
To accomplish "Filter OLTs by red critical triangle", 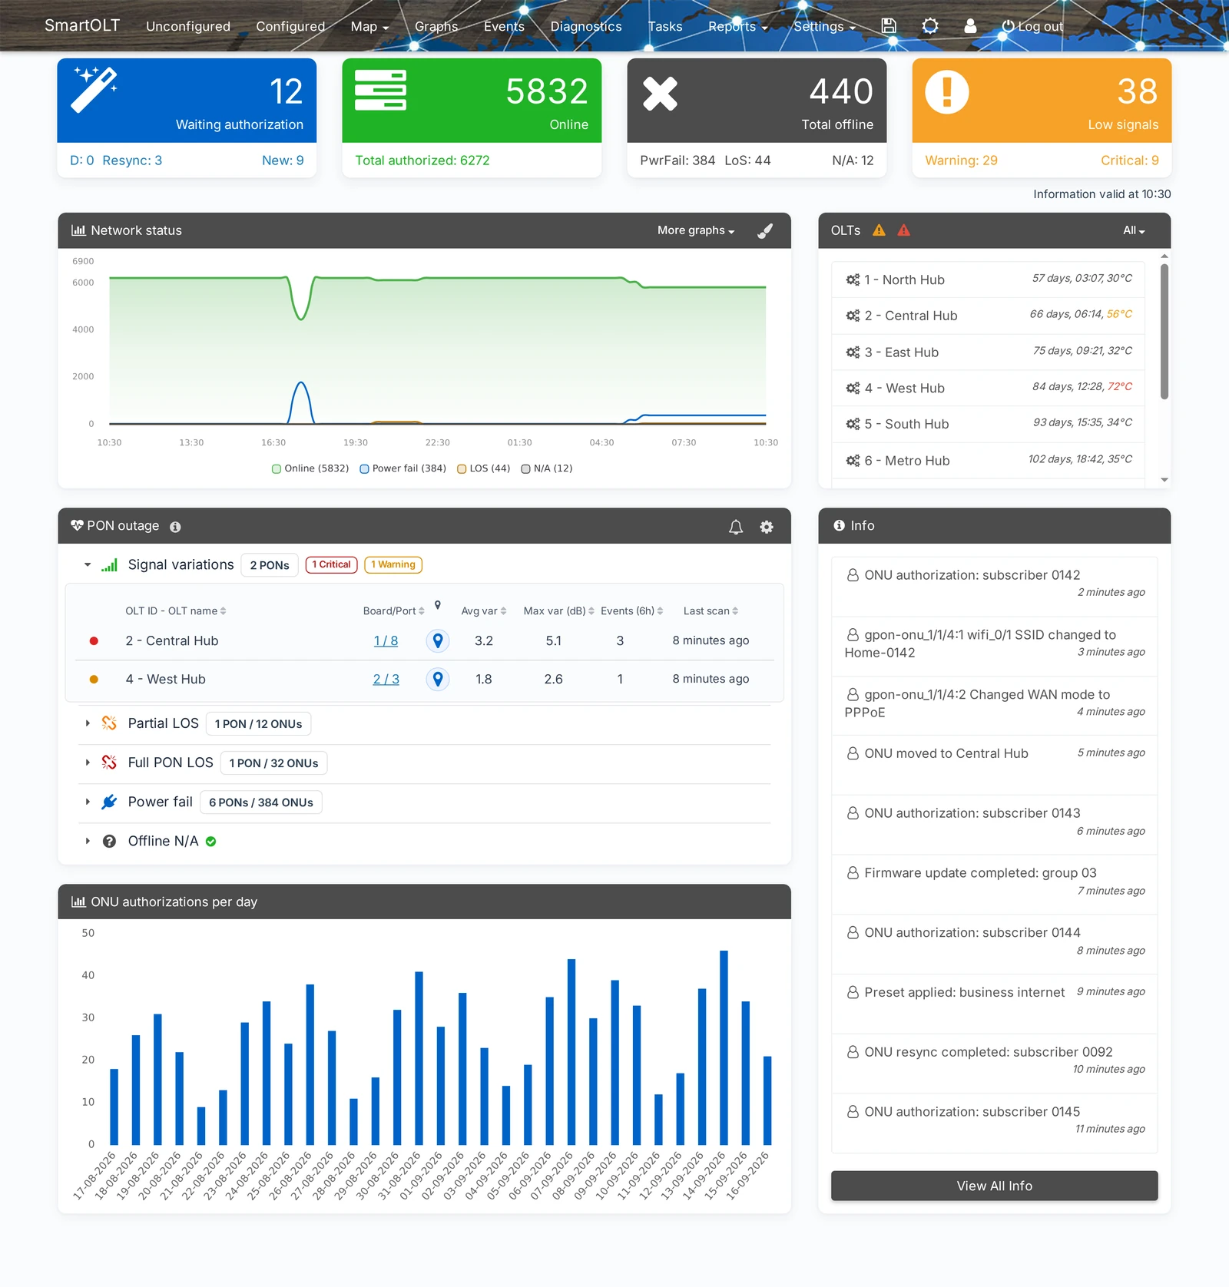I will [904, 230].
